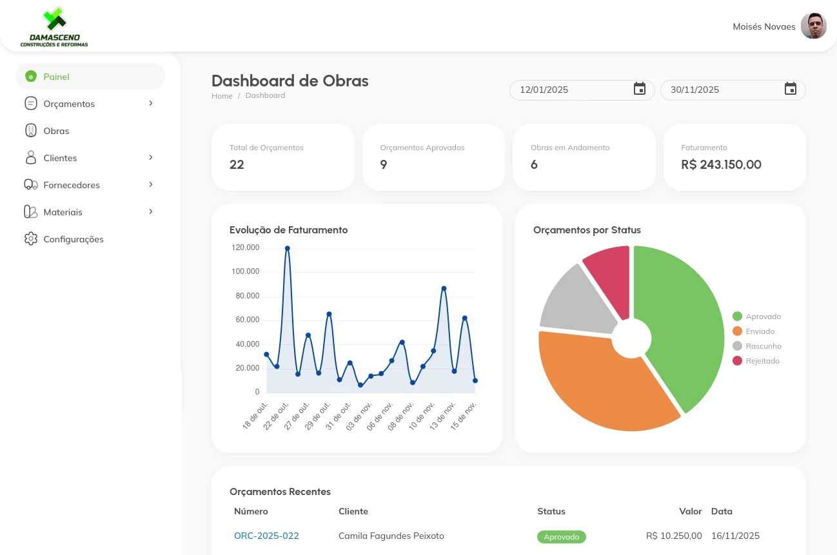Toggle the Aprovado legend item in chart

756,316
